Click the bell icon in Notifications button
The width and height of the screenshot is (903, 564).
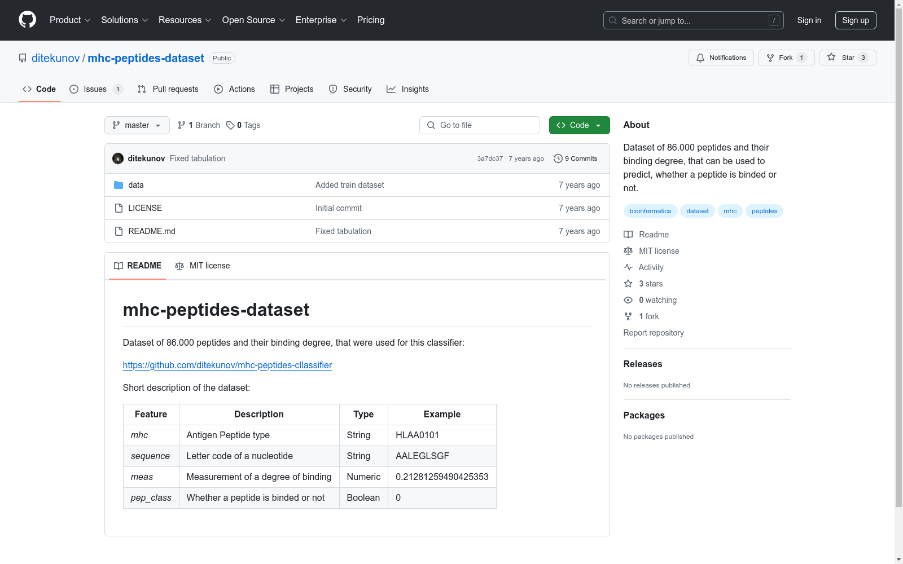tap(700, 58)
